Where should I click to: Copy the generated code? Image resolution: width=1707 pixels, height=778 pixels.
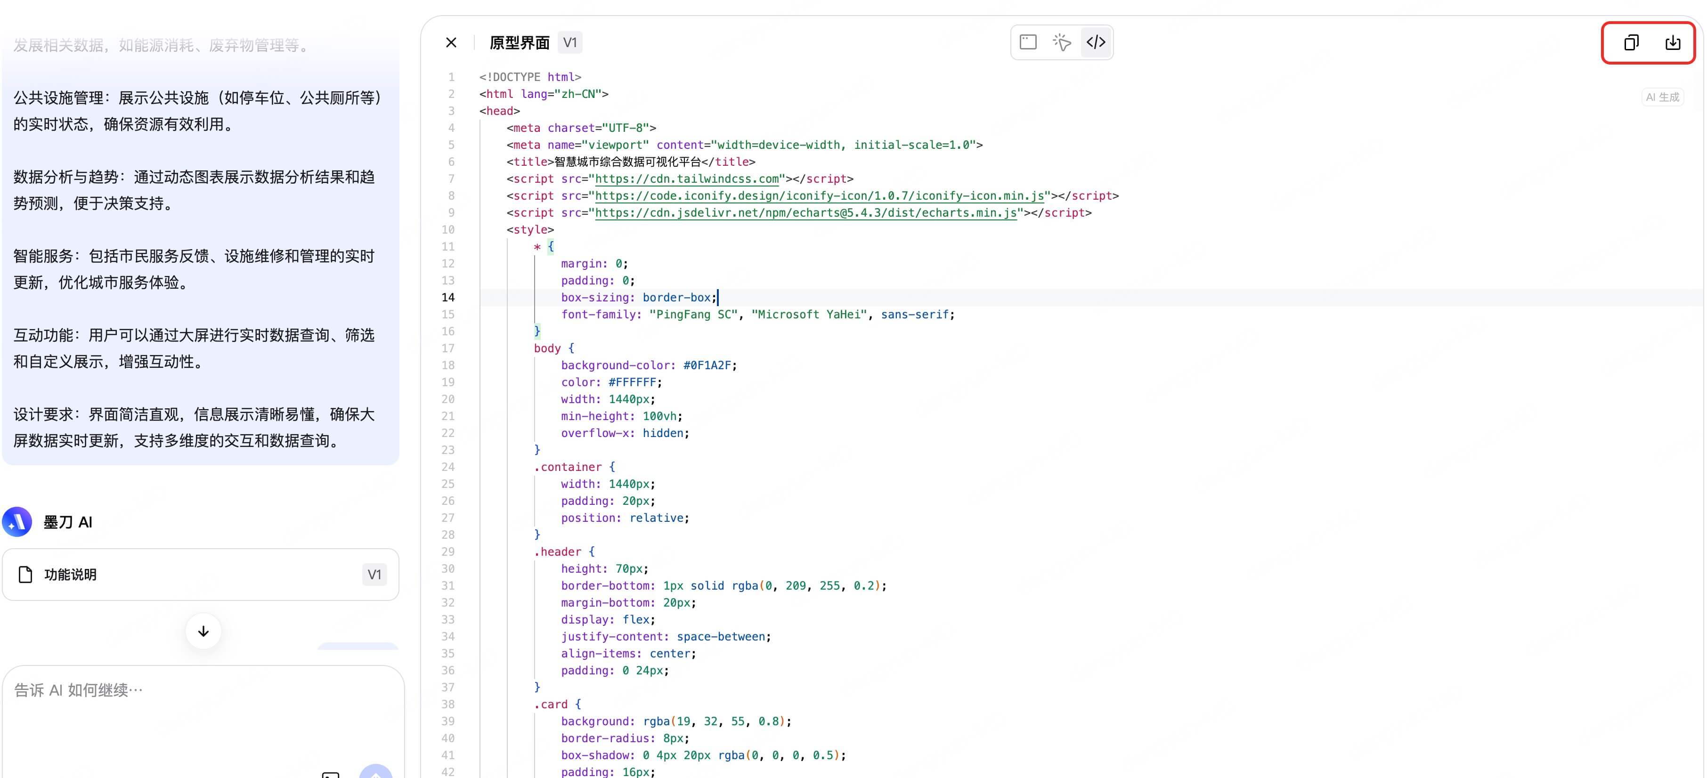coord(1632,43)
